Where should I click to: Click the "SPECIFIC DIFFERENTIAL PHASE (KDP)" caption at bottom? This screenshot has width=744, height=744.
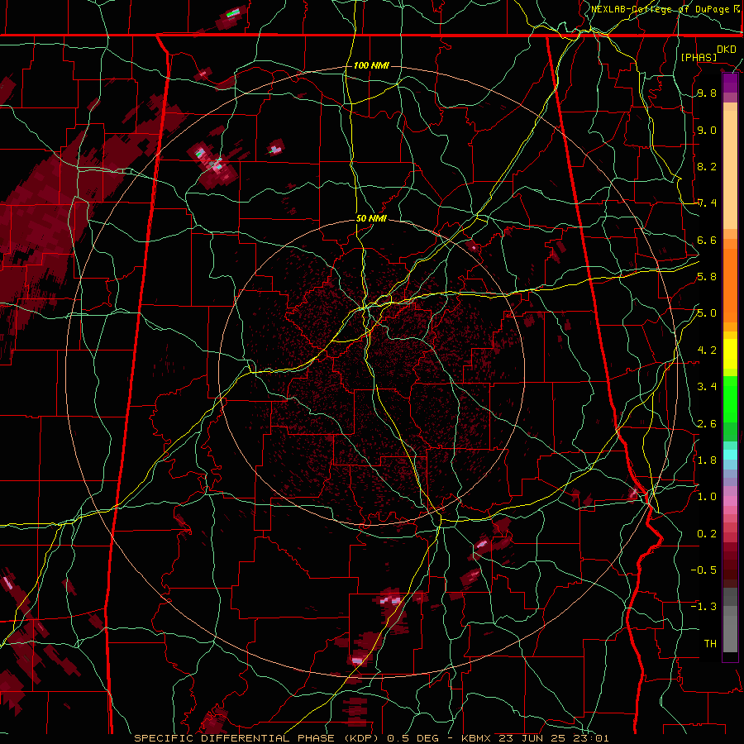pos(259,738)
